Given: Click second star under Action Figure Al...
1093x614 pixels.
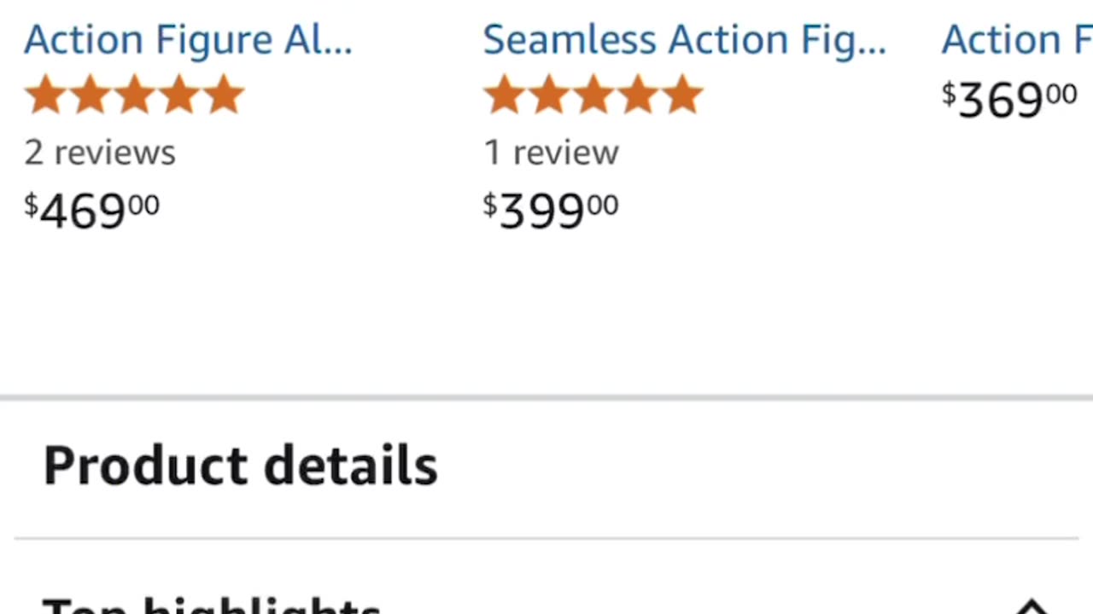Looking at the screenshot, I should click(x=90, y=95).
